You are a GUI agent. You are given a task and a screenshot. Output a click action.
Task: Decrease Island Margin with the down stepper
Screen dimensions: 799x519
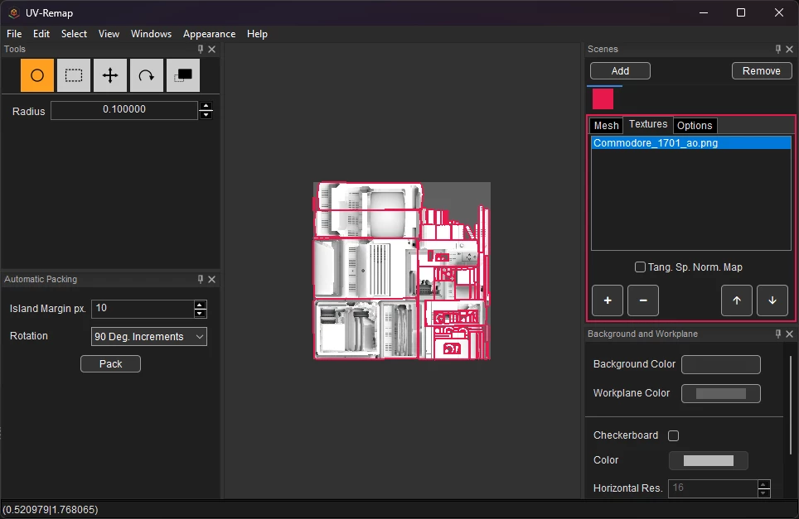click(x=201, y=314)
